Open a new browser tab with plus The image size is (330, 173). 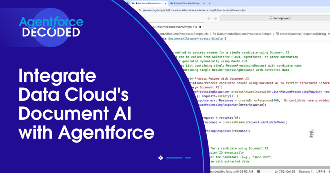(209, 3)
